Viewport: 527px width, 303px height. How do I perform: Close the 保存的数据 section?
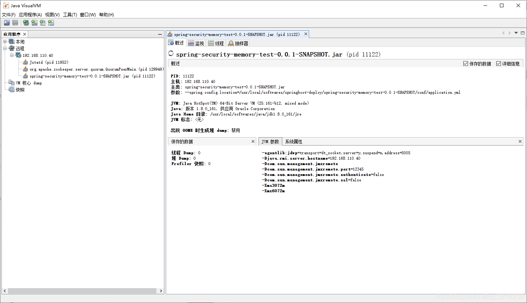(x=253, y=142)
